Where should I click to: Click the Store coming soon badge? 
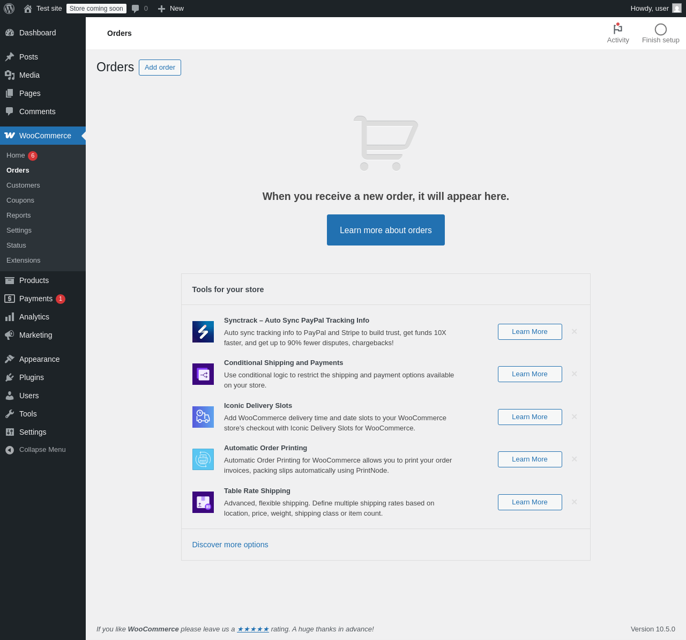click(96, 9)
